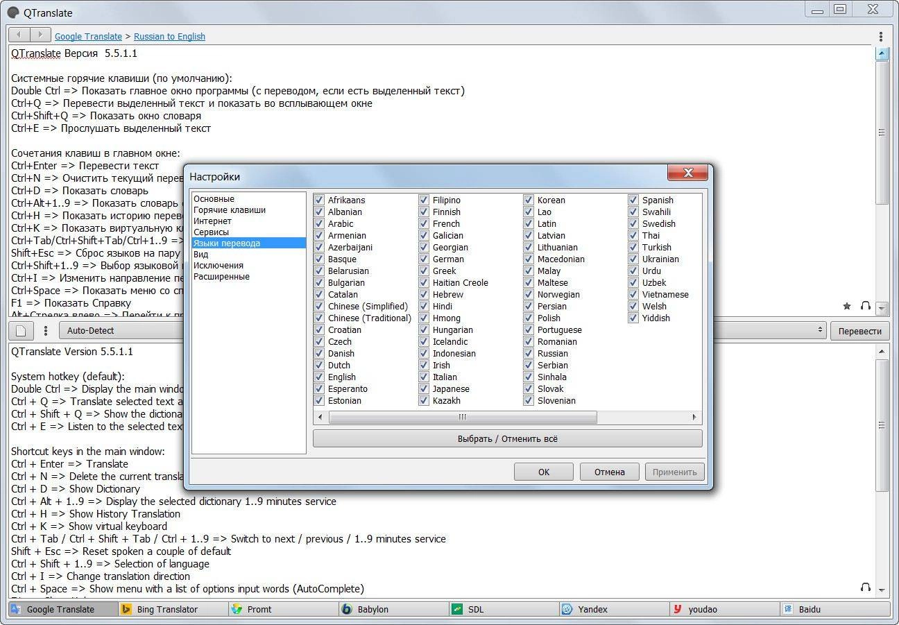The image size is (899, 625).
Task: Toggle the Italian checkbox
Action: click(x=424, y=377)
